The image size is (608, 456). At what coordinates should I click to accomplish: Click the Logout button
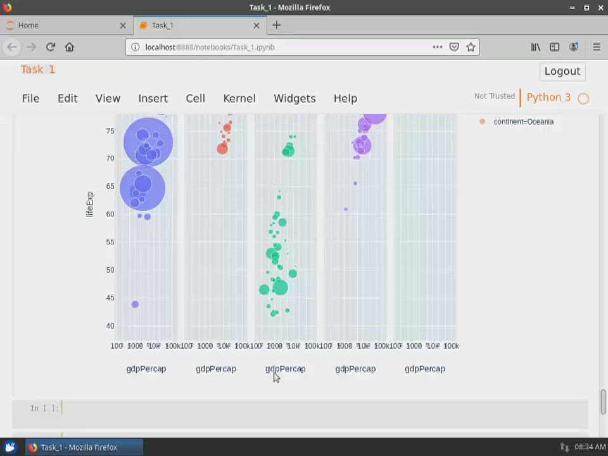[562, 71]
